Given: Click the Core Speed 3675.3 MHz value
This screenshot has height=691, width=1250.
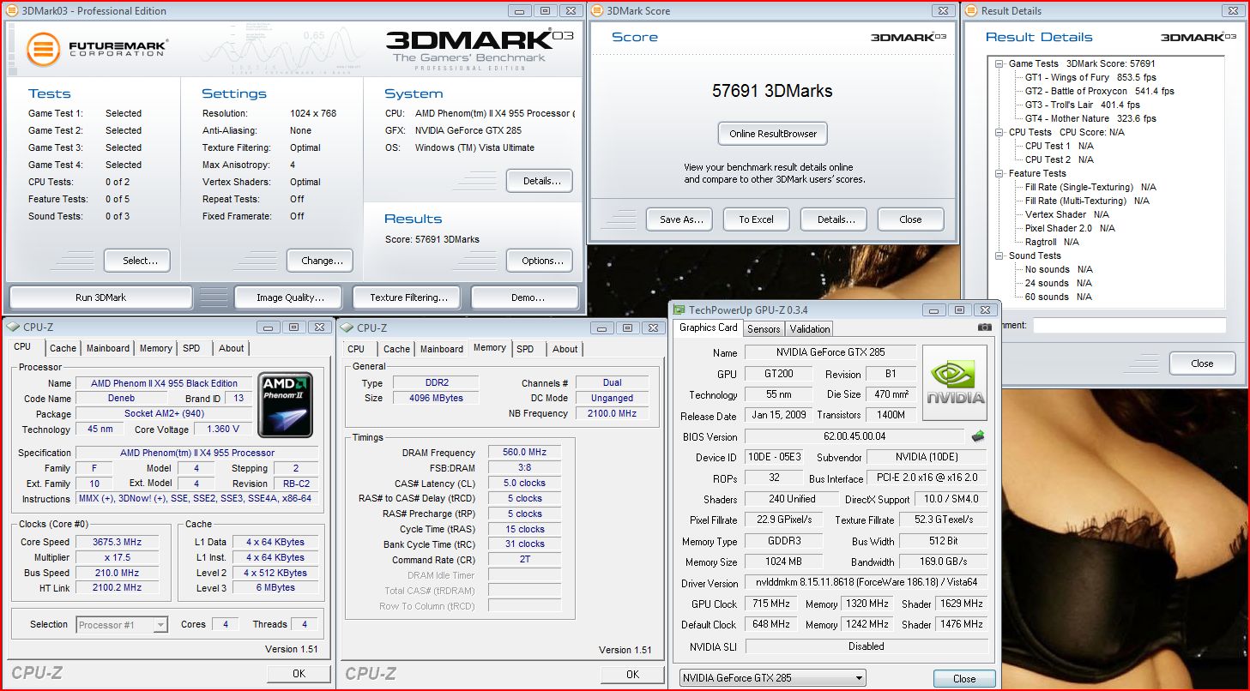Looking at the screenshot, I should (118, 542).
